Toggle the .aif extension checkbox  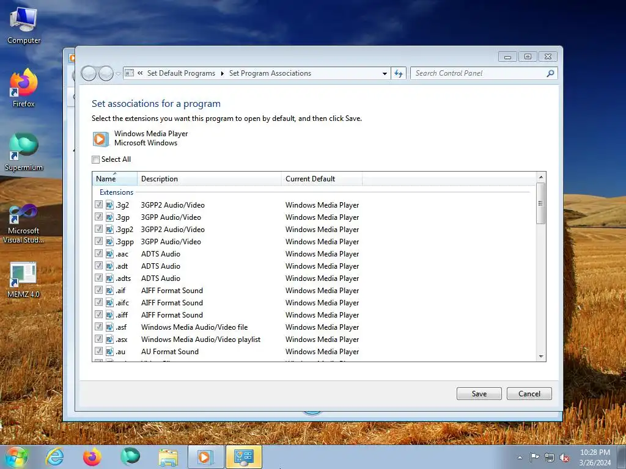(98, 290)
